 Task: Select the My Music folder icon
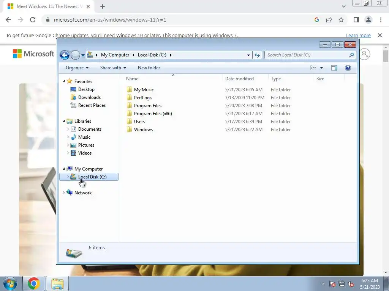click(129, 89)
